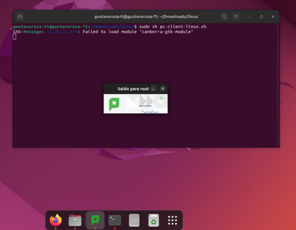Viewport: 296px width, 230px height.
Task: Open Files manager from the dock
Action: coord(75,220)
